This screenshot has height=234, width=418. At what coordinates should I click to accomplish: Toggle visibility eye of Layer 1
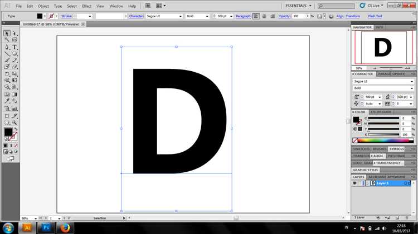coord(354,183)
